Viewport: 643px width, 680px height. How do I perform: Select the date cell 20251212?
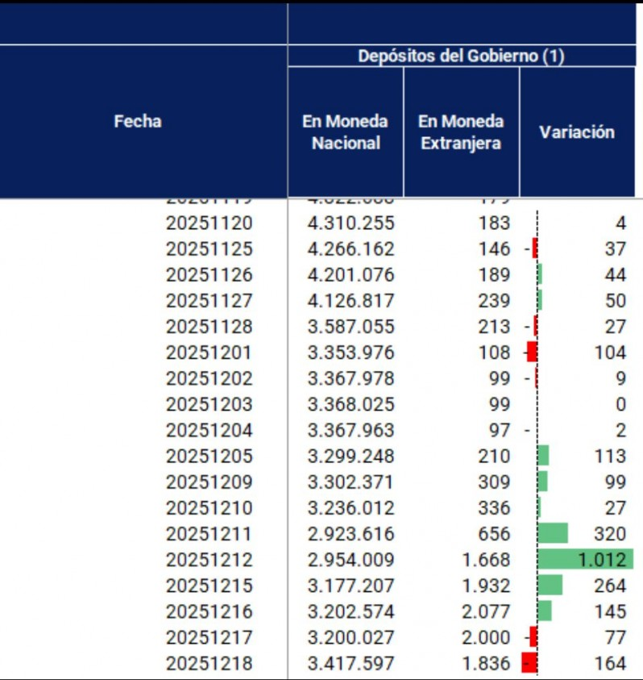(209, 560)
